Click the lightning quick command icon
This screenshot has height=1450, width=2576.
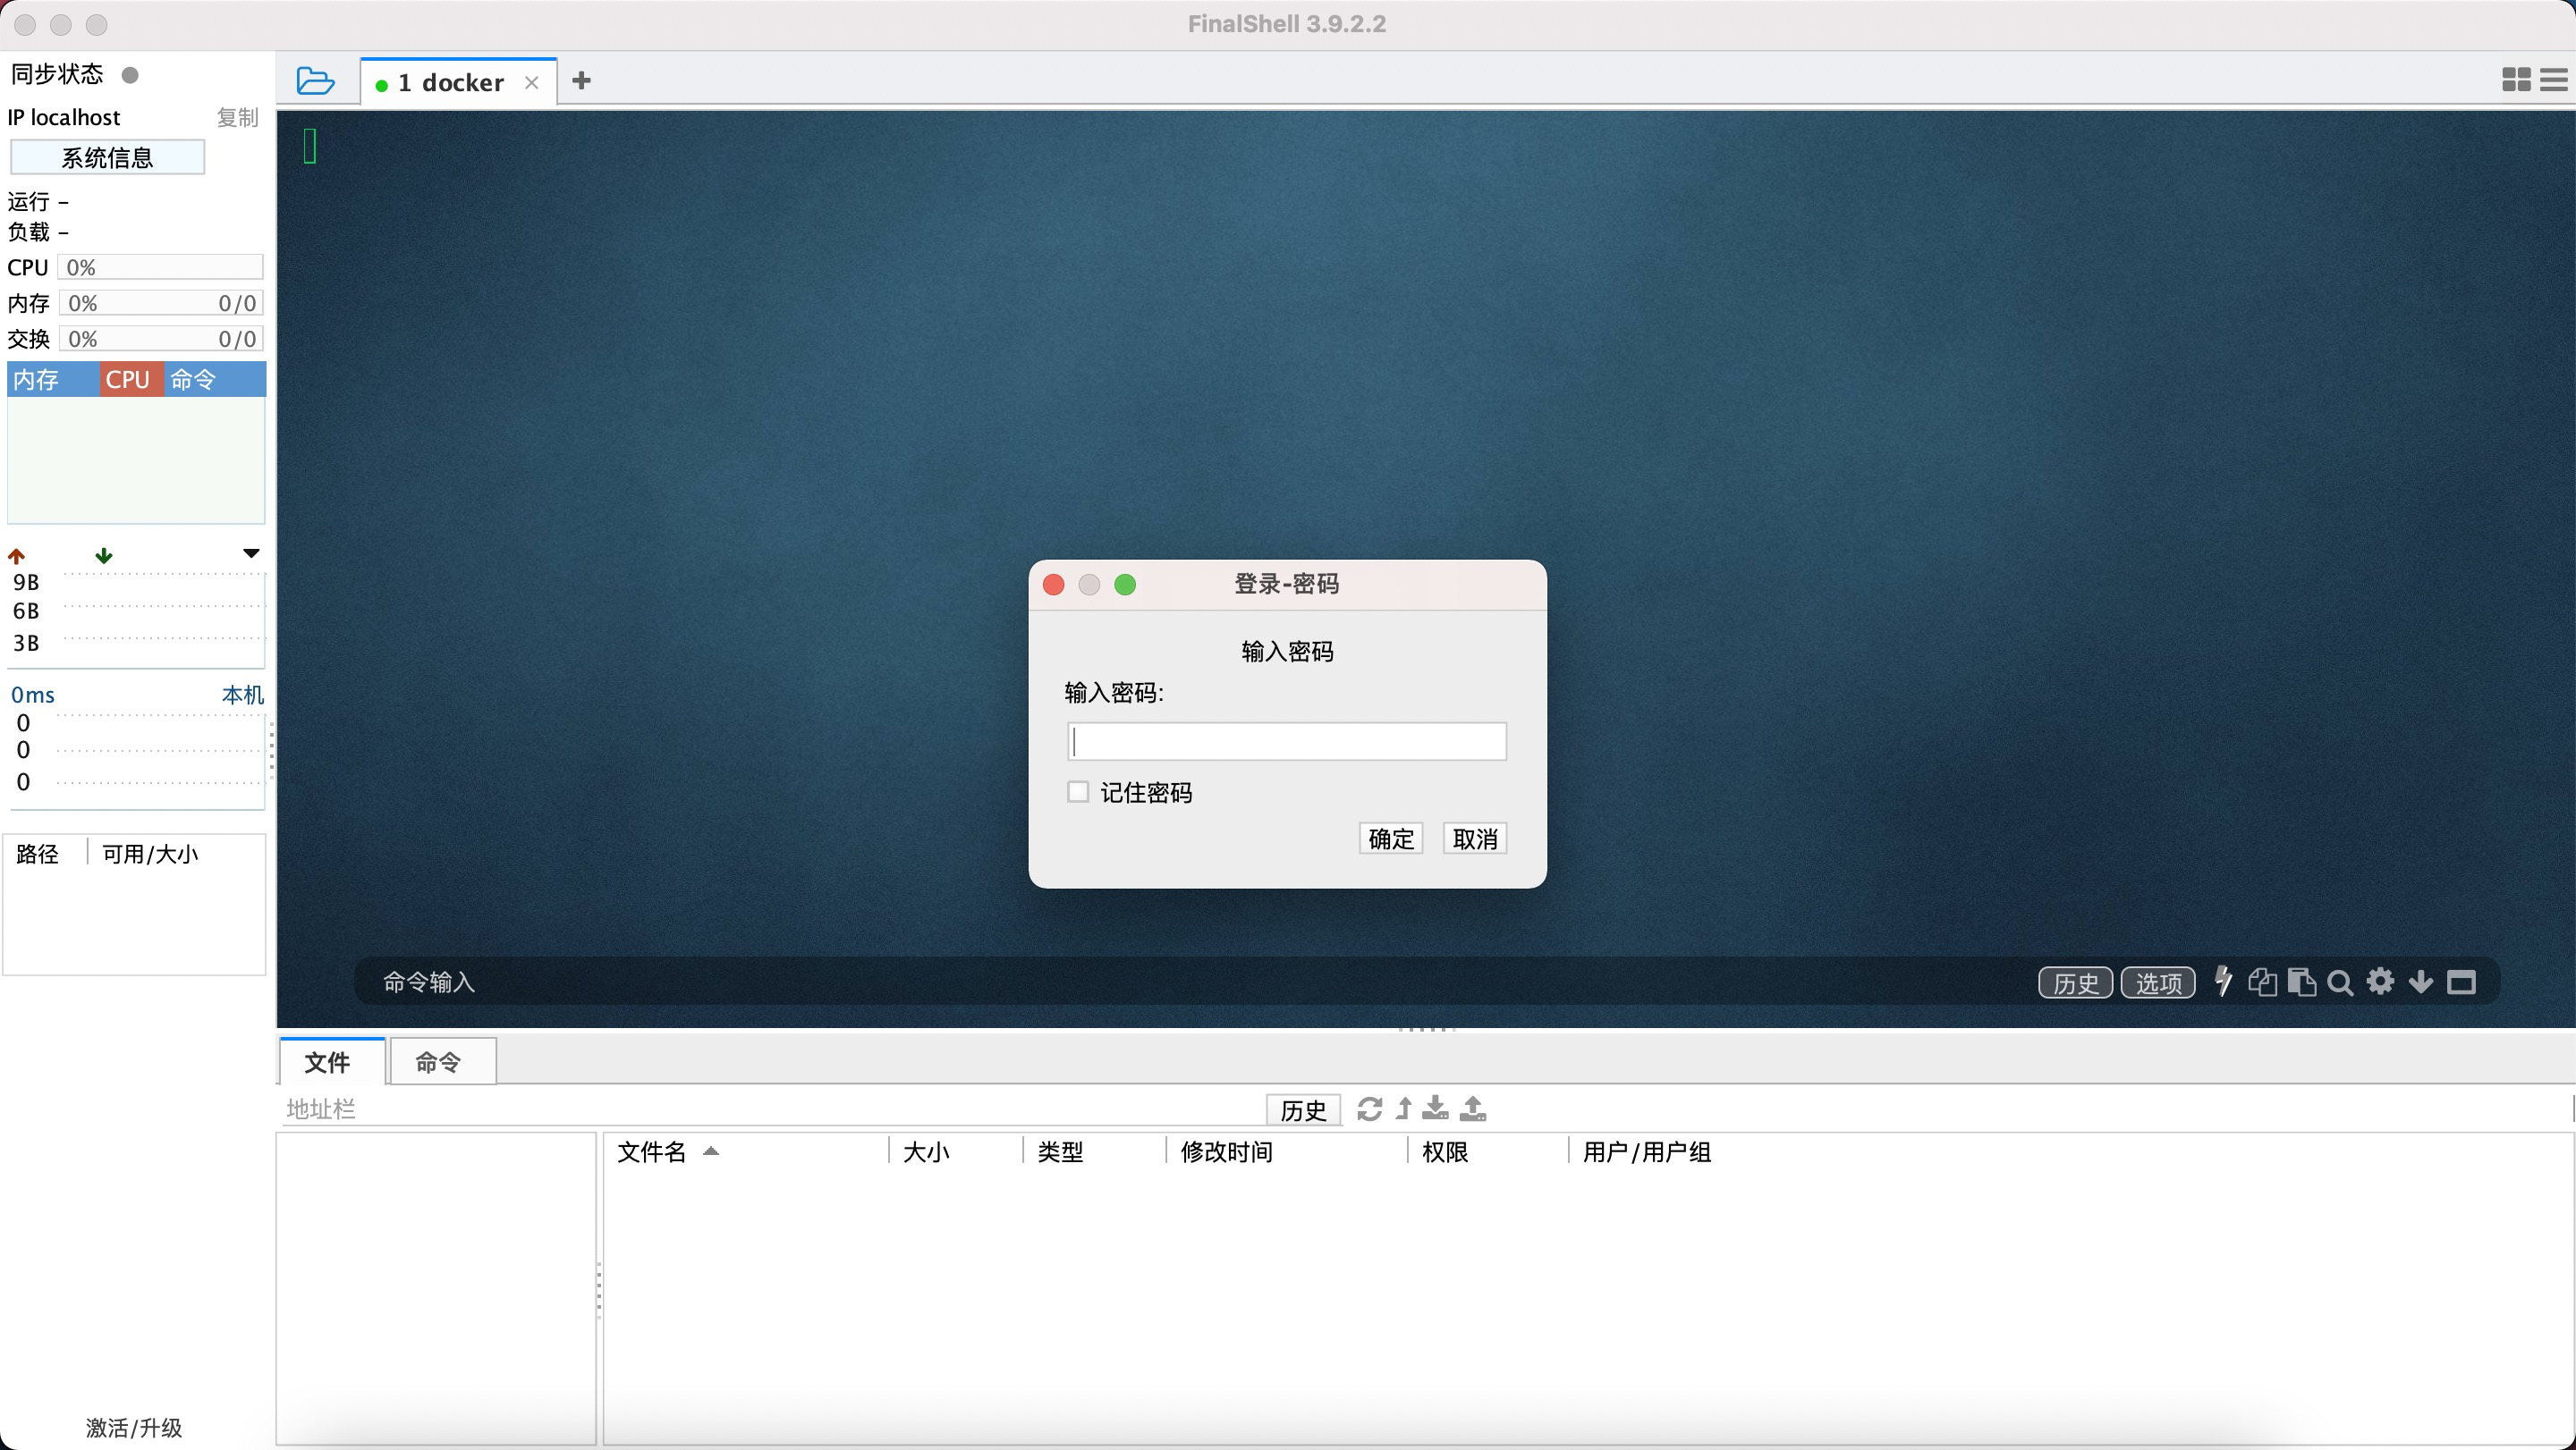coord(2222,982)
